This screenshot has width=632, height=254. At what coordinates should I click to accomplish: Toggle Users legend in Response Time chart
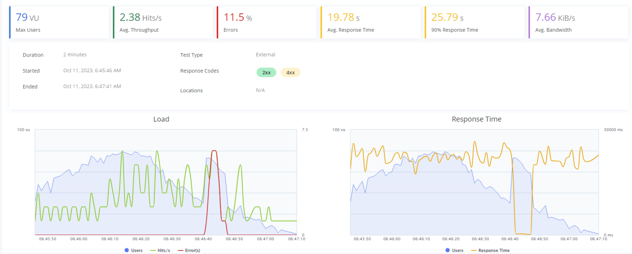click(454, 250)
